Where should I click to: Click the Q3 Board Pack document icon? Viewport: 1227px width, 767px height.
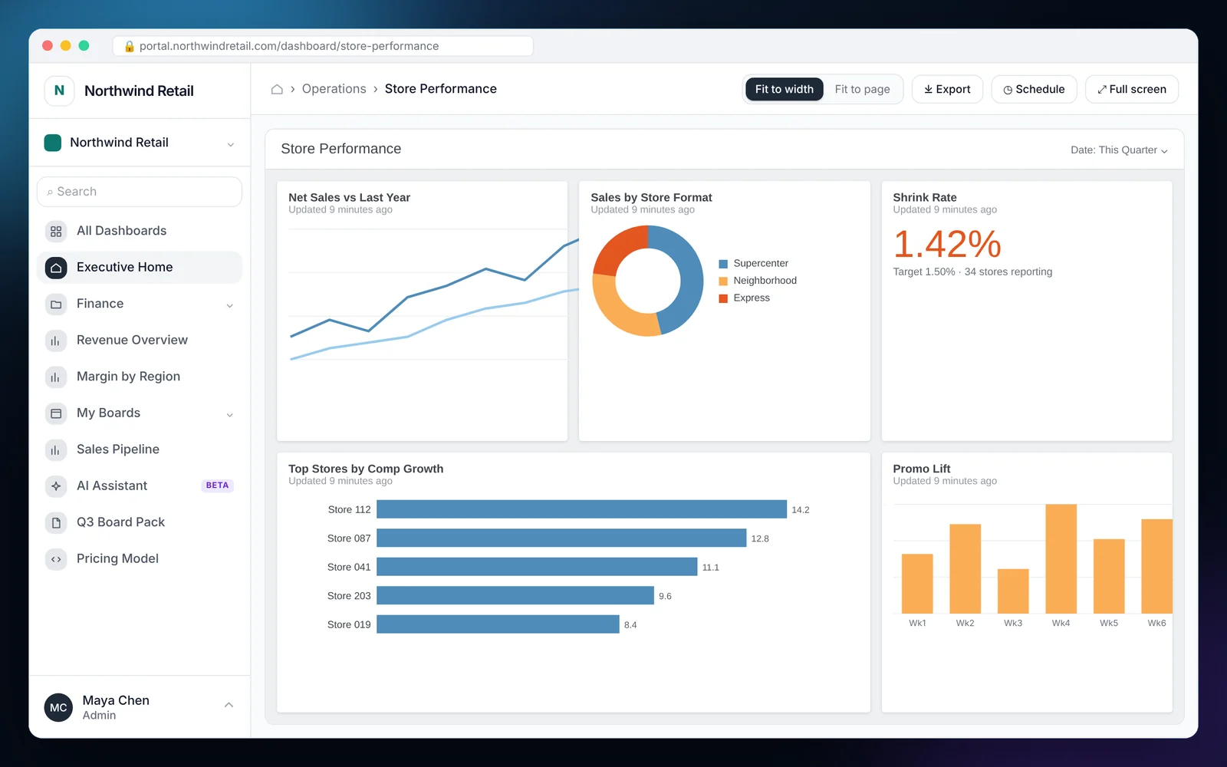(x=56, y=523)
